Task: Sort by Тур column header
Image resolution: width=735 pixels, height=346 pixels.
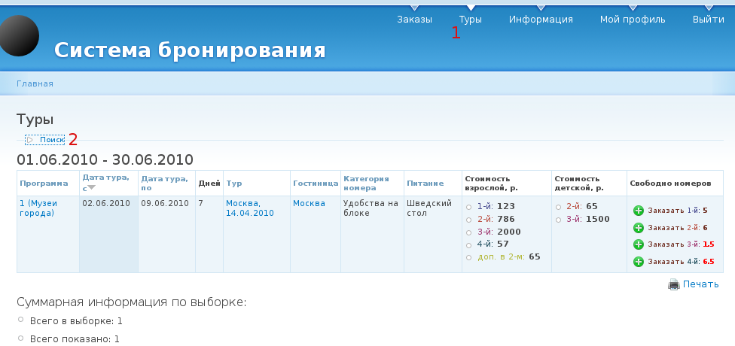Action: [233, 184]
